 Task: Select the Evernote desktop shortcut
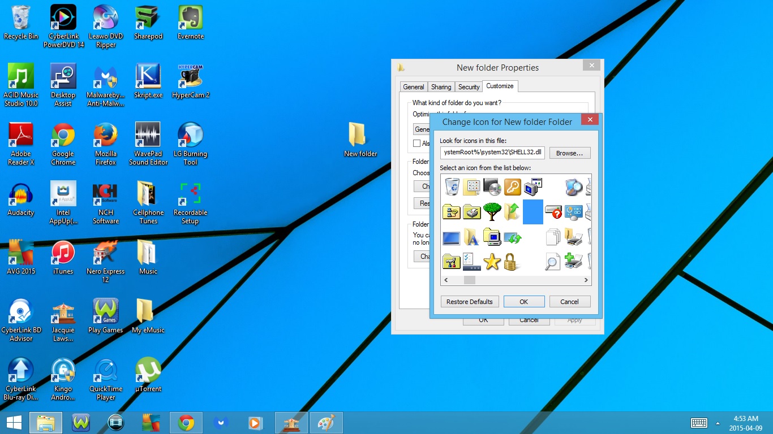(191, 23)
